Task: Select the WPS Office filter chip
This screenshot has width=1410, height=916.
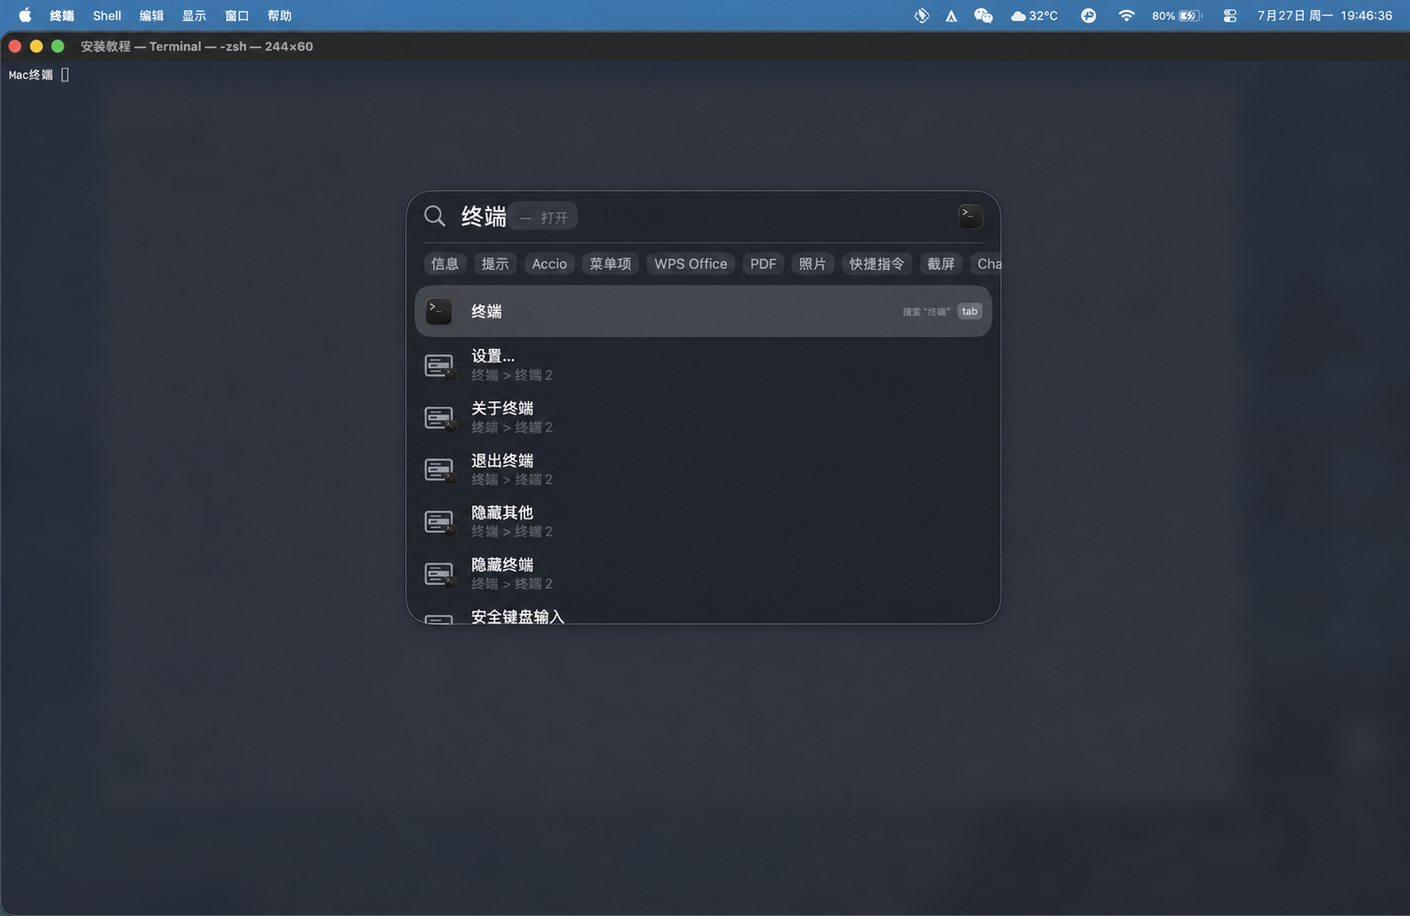Action: 691,264
